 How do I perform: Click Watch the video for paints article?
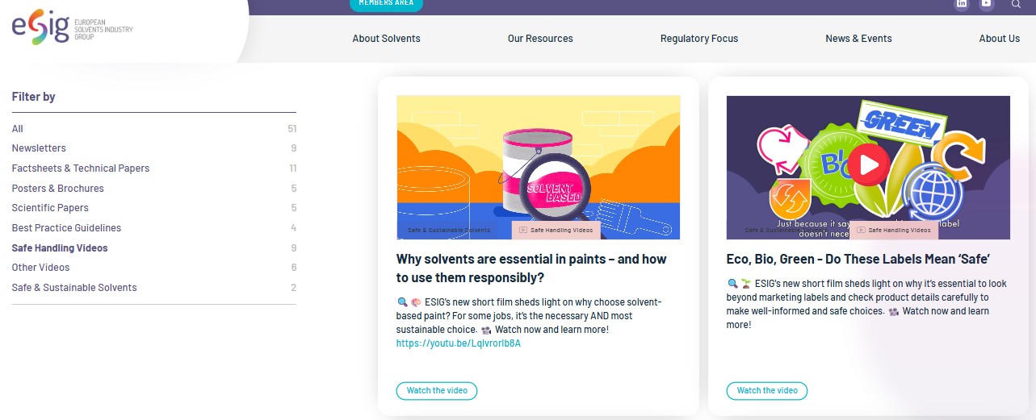437,391
